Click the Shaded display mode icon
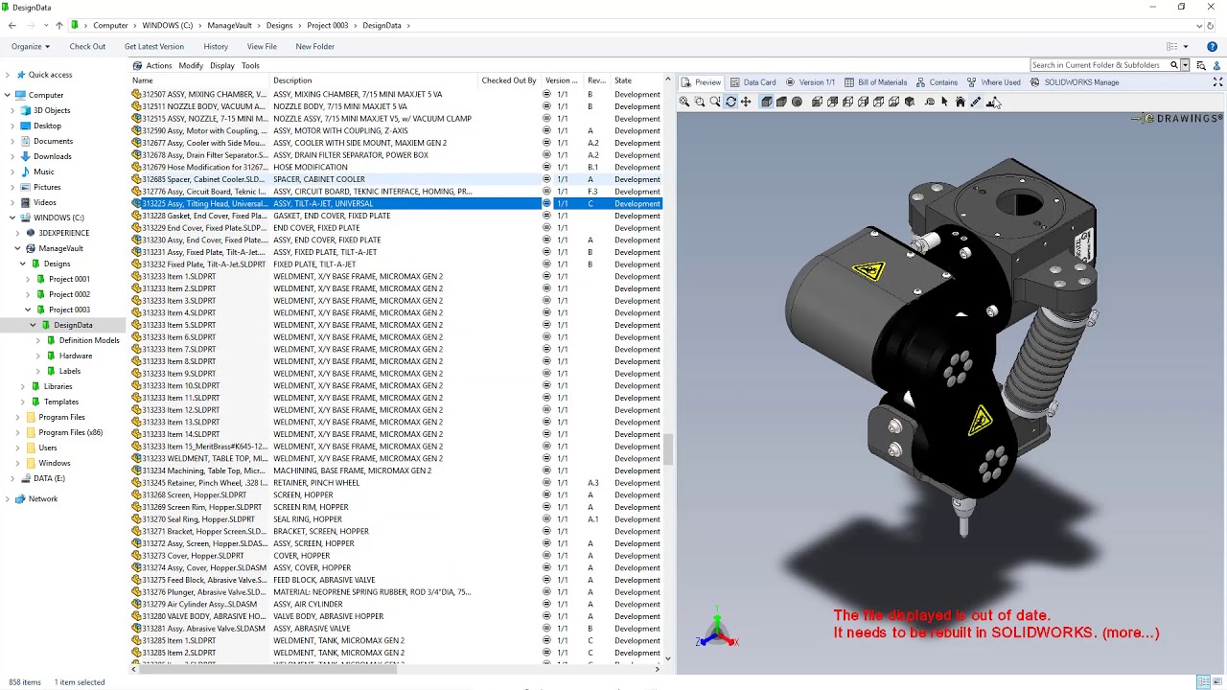Image resolution: width=1227 pixels, height=690 pixels. coord(781,102)
